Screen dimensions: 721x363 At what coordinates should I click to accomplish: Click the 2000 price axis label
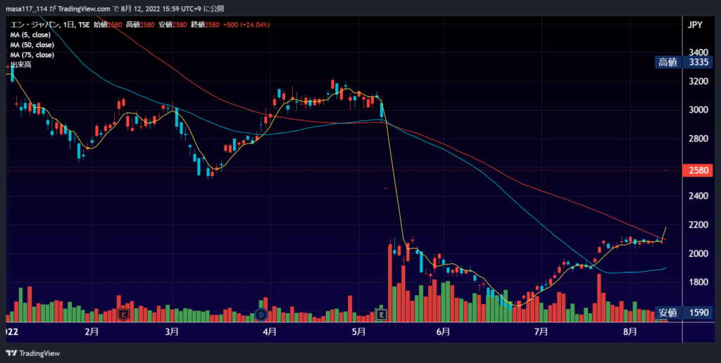pyautogui.click(x=698, y=254)
